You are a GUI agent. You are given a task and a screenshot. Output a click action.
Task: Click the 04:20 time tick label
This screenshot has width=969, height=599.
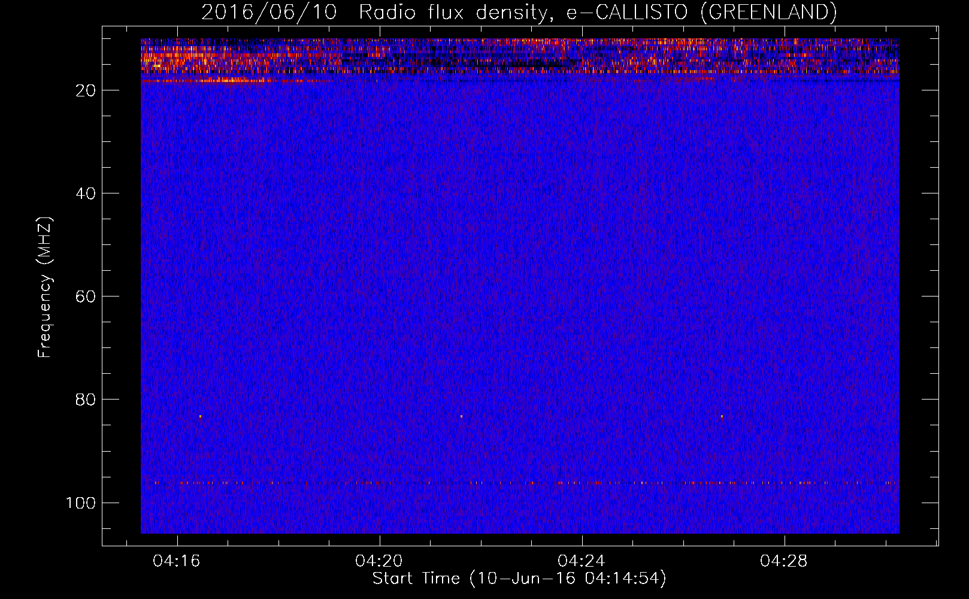point(379,561)
